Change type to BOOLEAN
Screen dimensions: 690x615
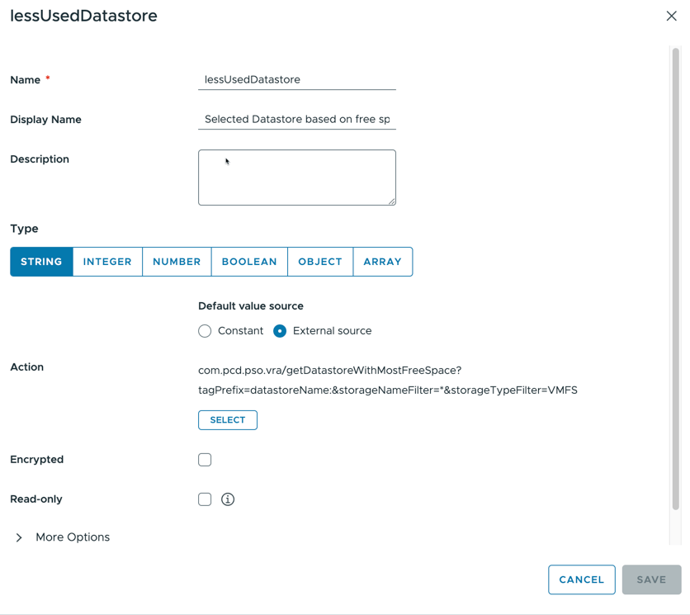click(x=249, y=262)
